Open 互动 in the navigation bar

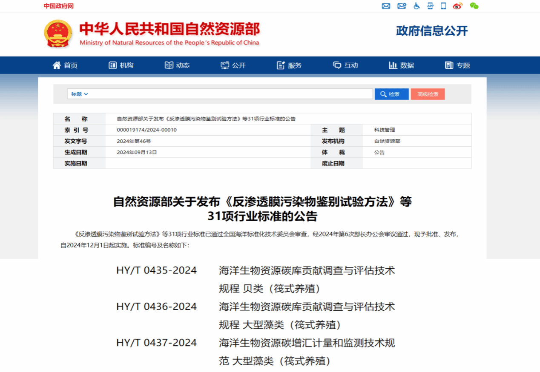pos(345,65)
